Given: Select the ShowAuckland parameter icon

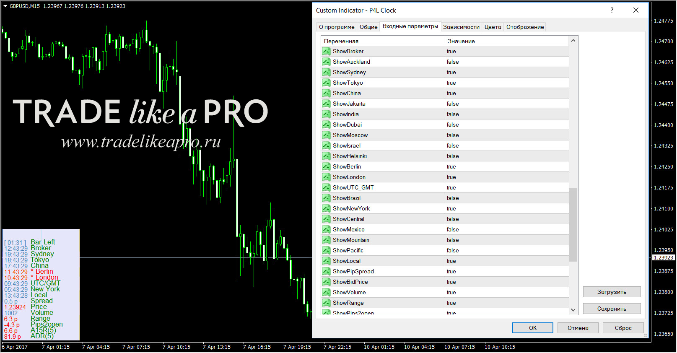Looking at the screenshot, I should click(326, 62).
